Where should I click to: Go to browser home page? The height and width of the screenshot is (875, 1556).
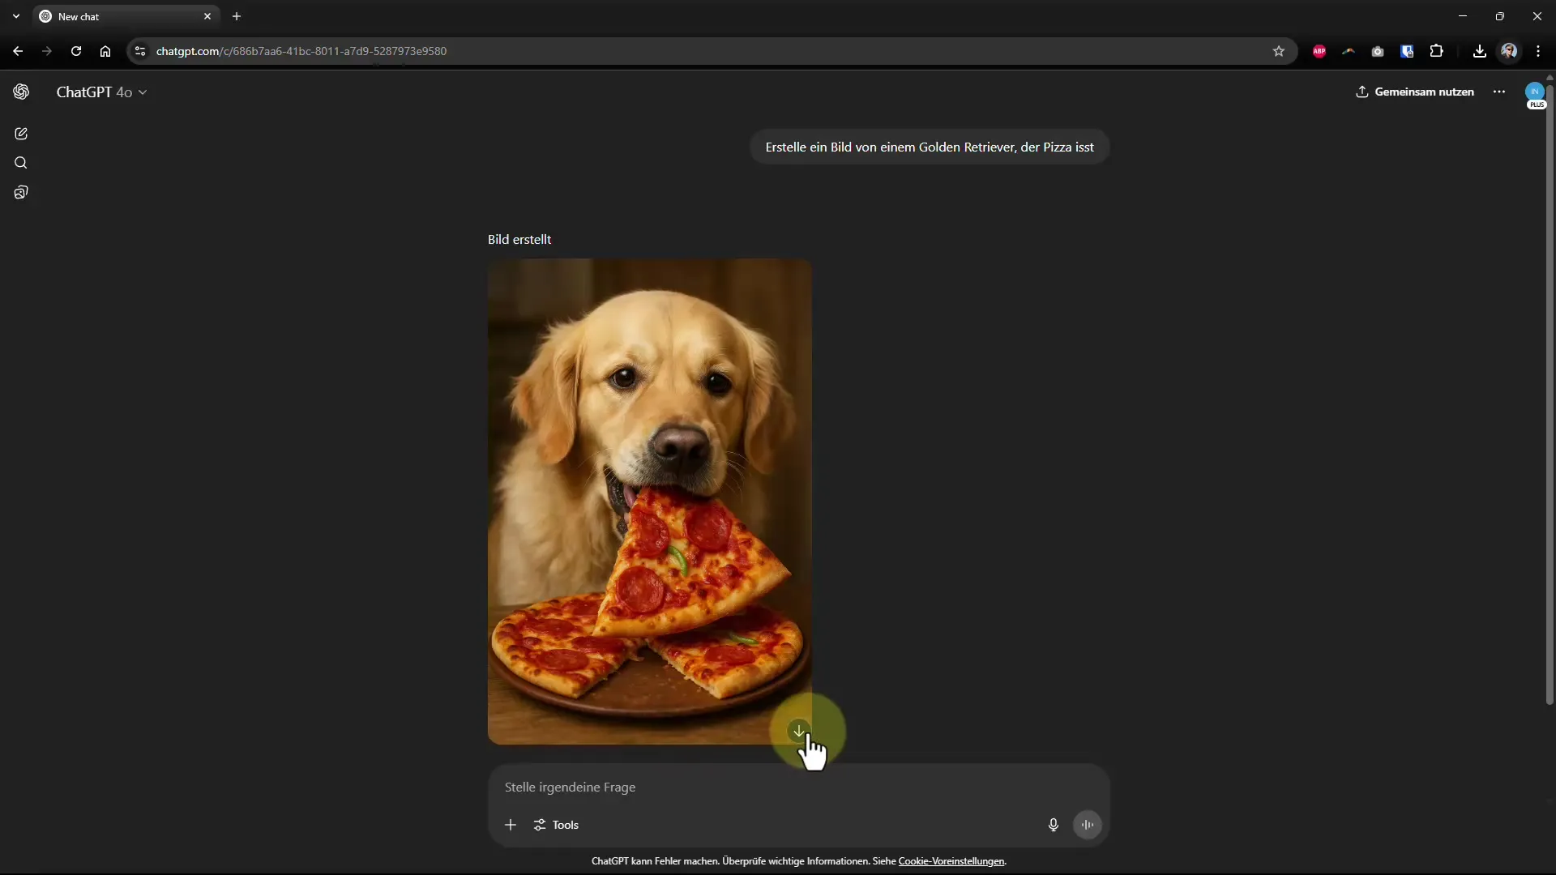pos(105,51)
